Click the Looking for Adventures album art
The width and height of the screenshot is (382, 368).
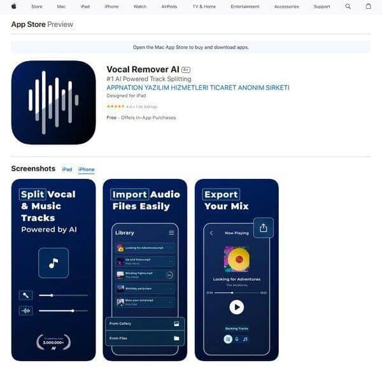click(x=237, y=259)
